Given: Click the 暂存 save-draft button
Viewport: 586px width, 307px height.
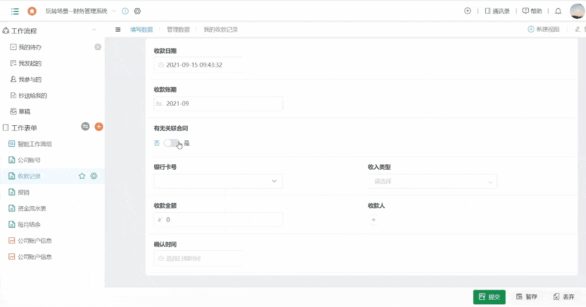Looking at the screenshot, I should [x=527, y=297].
